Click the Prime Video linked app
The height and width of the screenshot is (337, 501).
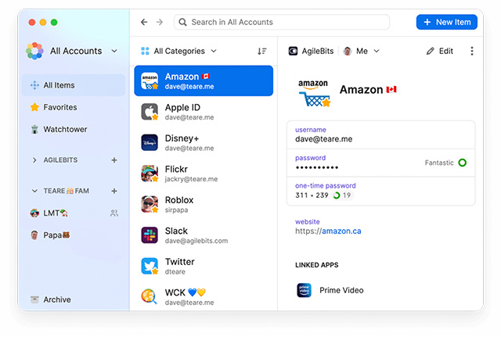(330, 290)
